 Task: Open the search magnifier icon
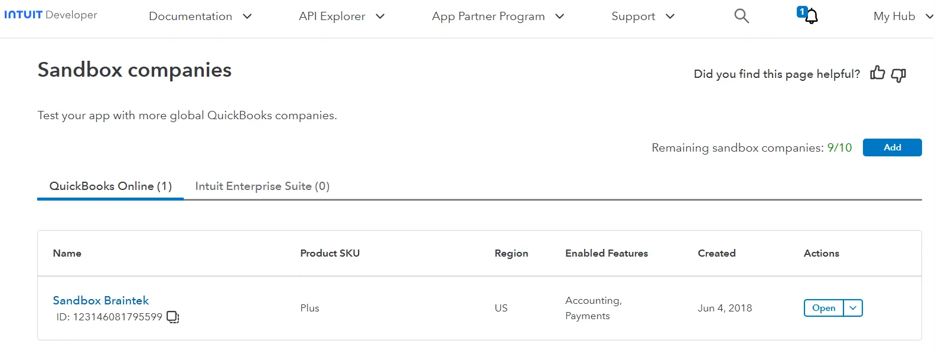point(741,16)
